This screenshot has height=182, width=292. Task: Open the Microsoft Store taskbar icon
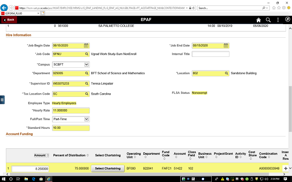coord(41,179)
